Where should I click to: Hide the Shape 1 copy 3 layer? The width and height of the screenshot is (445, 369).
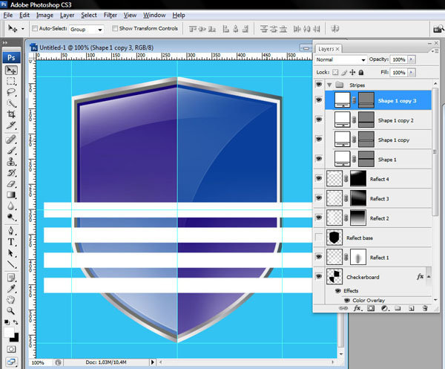(x=319, y=100)
